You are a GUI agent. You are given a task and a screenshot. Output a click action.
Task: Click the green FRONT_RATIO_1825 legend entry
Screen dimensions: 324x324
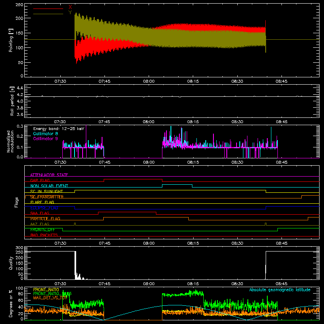tap(52, 294)
